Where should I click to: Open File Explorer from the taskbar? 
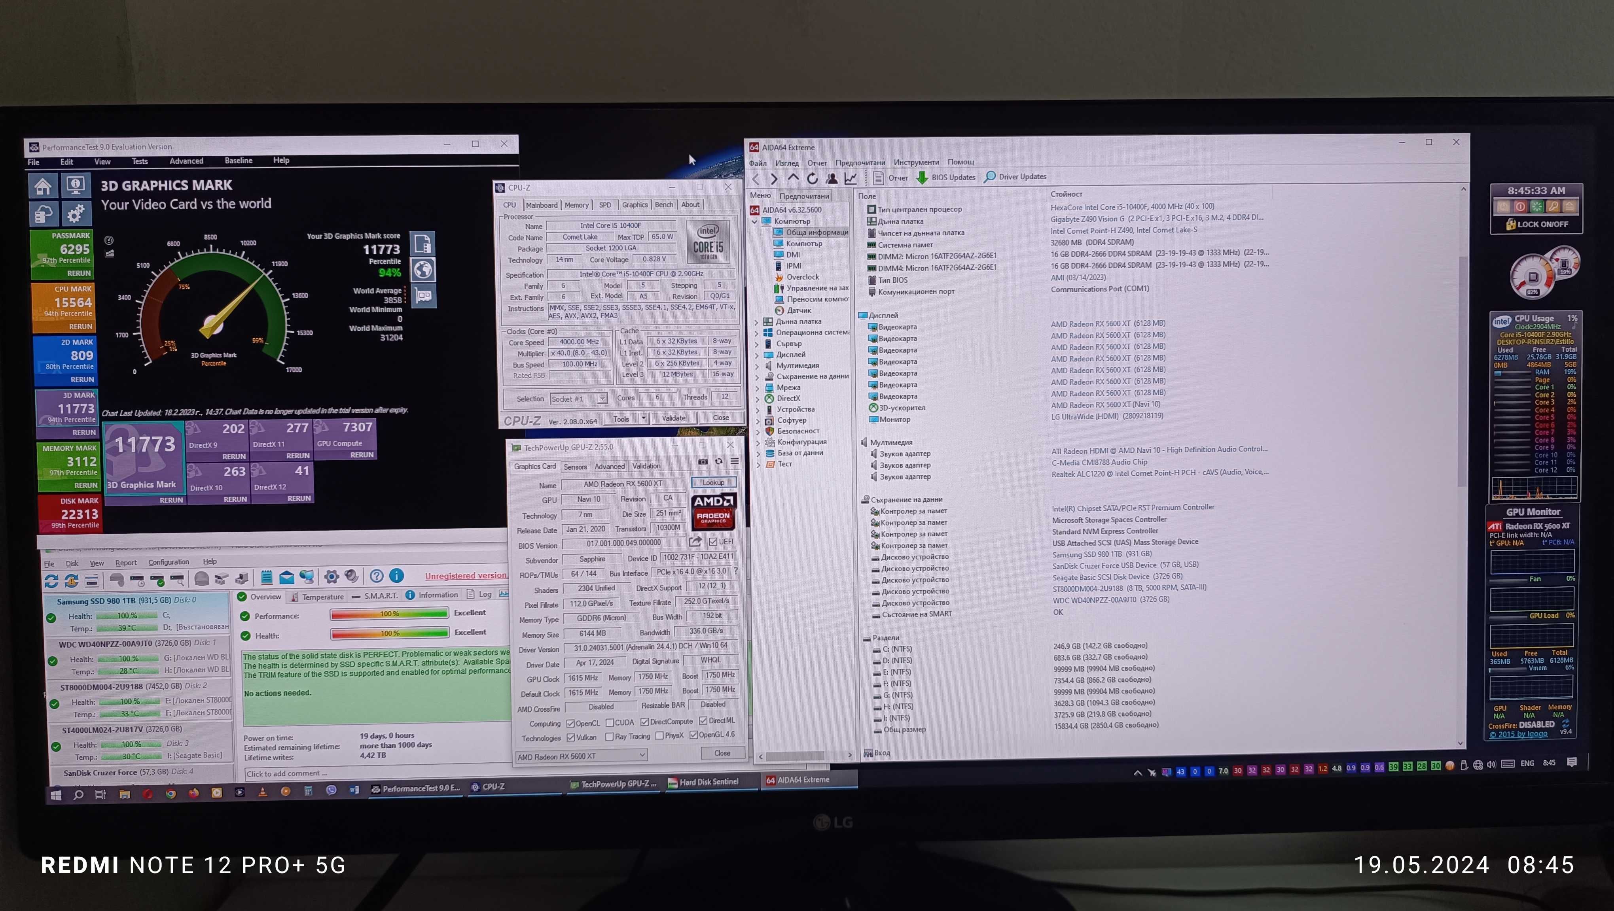point(125,794)
